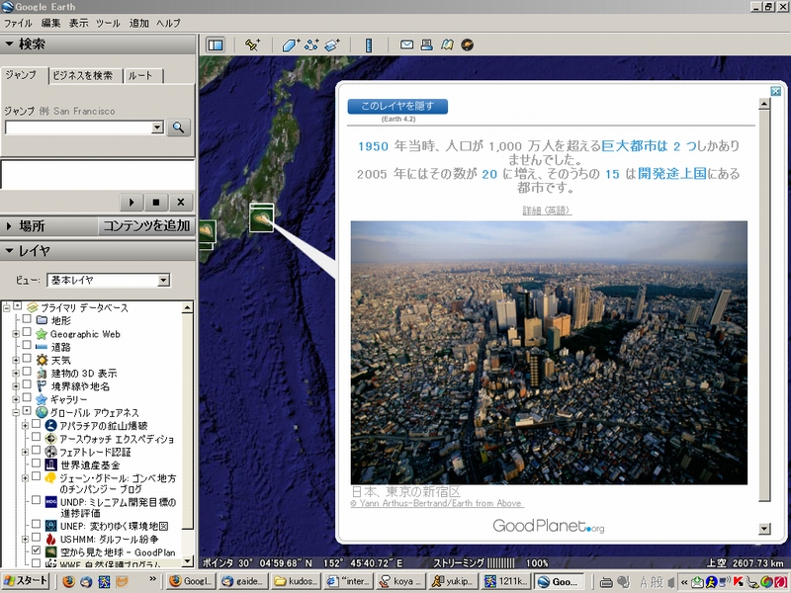Screen dimensions: 791x593
Task: Click the Windows スタート button
Action: 25,582
